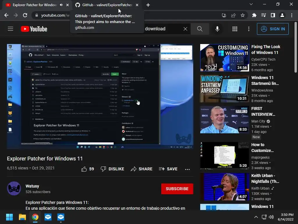Open a new browser tab
This screenshot has width=298, height=224.
(x=148, y=5)
